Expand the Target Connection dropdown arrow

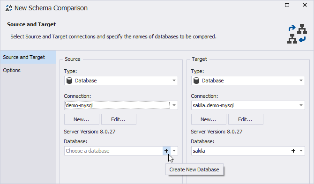301,105
